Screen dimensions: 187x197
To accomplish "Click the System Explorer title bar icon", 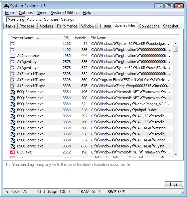I will 6,6.
